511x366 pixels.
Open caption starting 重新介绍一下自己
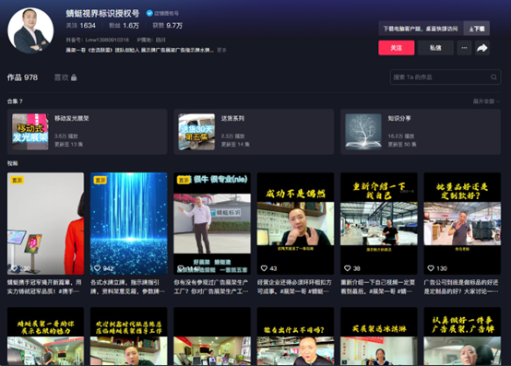[378, 287]
